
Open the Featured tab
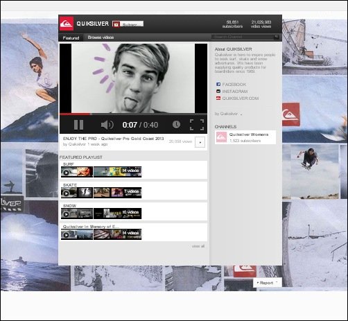(71, 37)
